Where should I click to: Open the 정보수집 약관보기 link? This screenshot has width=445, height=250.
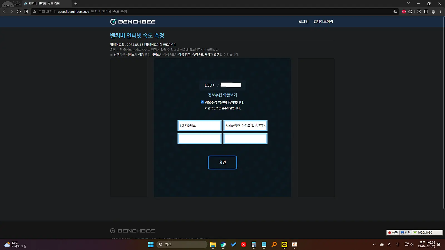click(222, 95)
